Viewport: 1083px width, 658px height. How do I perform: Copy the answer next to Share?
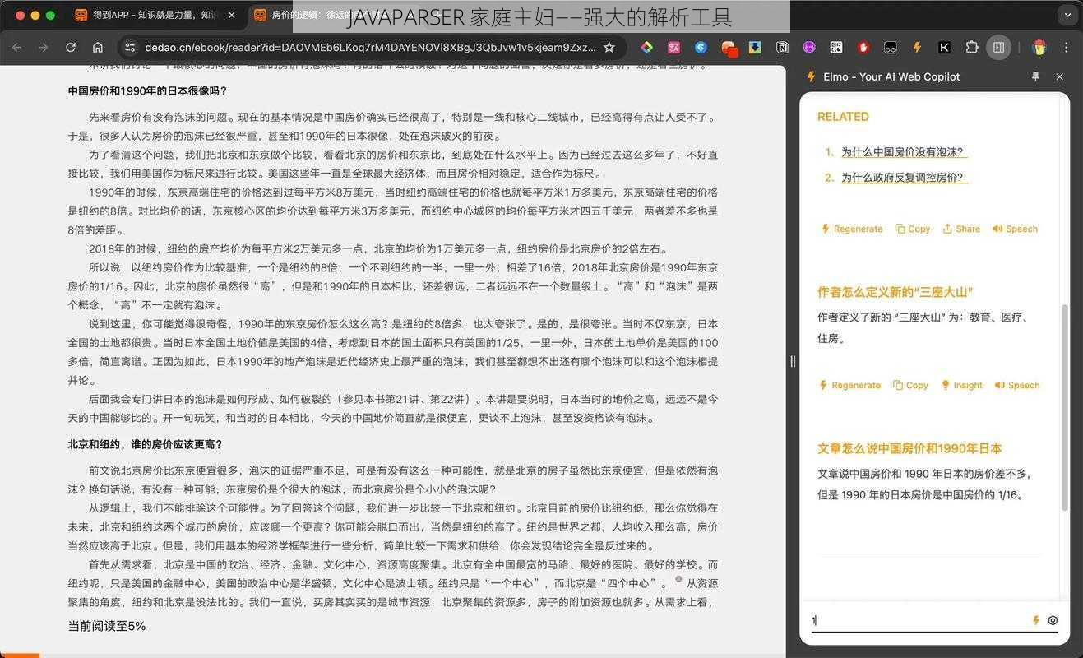pyautogui.click(x=912, y=229)
